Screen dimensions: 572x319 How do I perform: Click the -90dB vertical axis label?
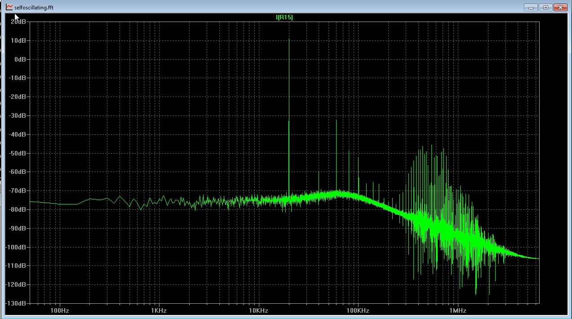[x=18, y=228]
